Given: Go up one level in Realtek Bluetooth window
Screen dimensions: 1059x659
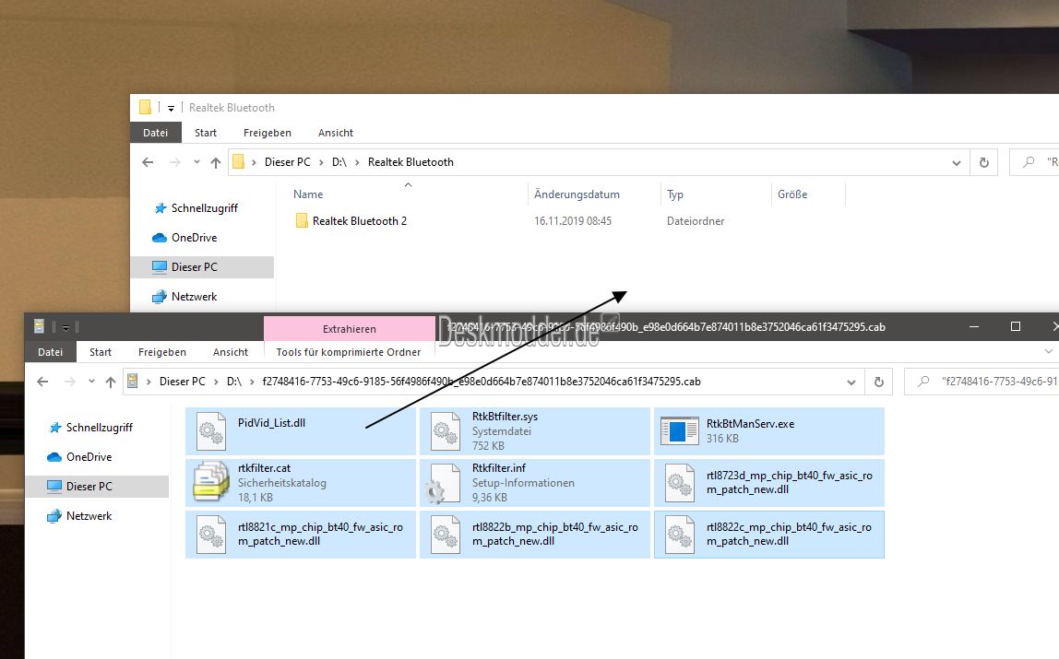Looking at the screenshot, I should (x=216, y=162).
